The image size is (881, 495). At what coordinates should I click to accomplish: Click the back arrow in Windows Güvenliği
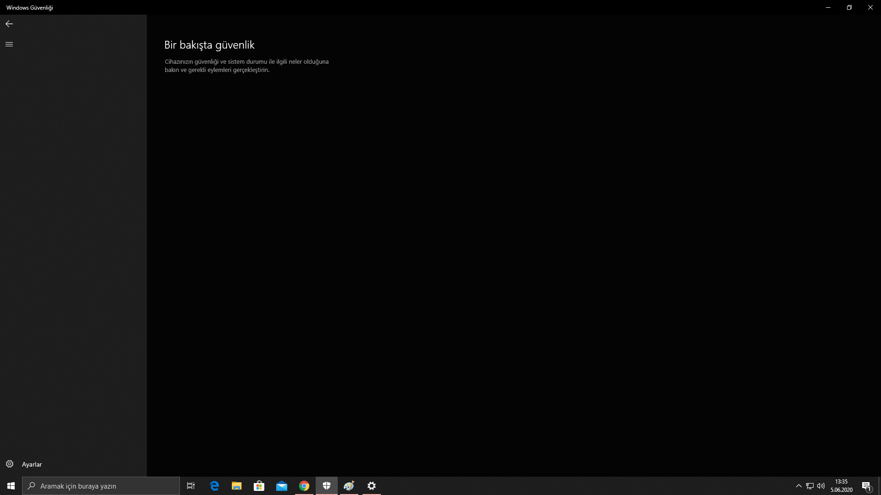pyautogui.click(x=9, y=24)
